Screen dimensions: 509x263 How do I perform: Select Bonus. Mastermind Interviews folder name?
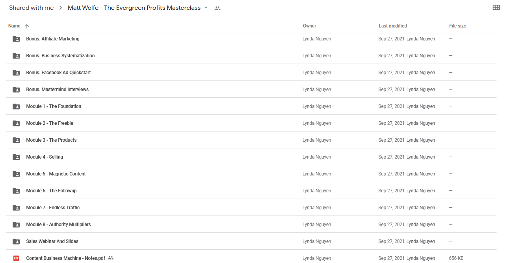pos(58,89)
